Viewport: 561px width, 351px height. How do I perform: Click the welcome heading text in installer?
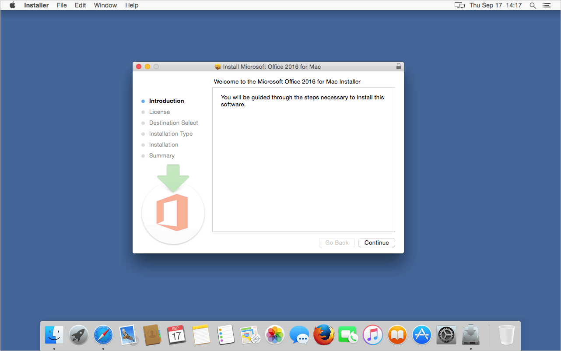(287, 82)
